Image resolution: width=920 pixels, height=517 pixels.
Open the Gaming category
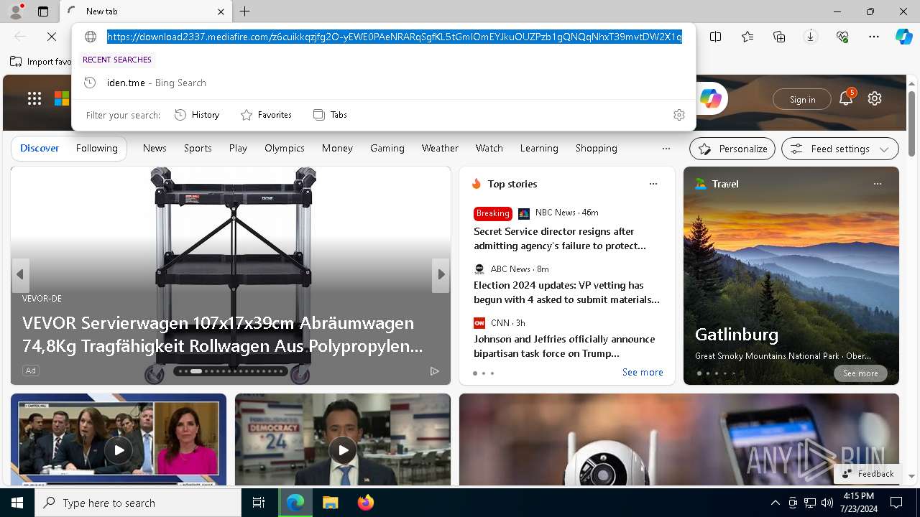387,149
